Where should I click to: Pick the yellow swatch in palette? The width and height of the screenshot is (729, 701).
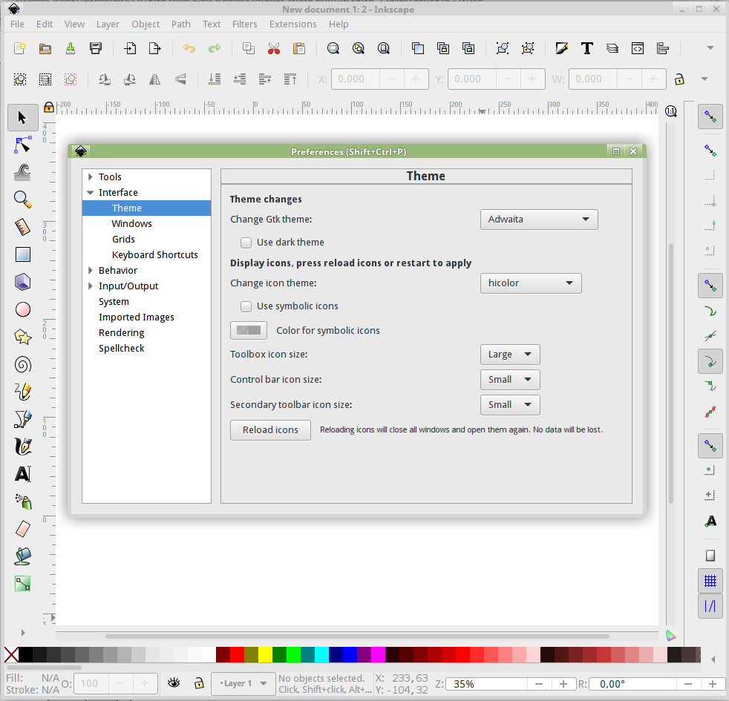pos(265,654)
